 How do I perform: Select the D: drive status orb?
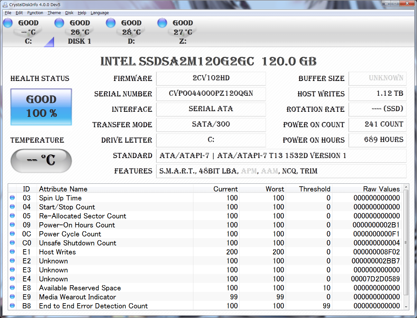pos(111,23)
